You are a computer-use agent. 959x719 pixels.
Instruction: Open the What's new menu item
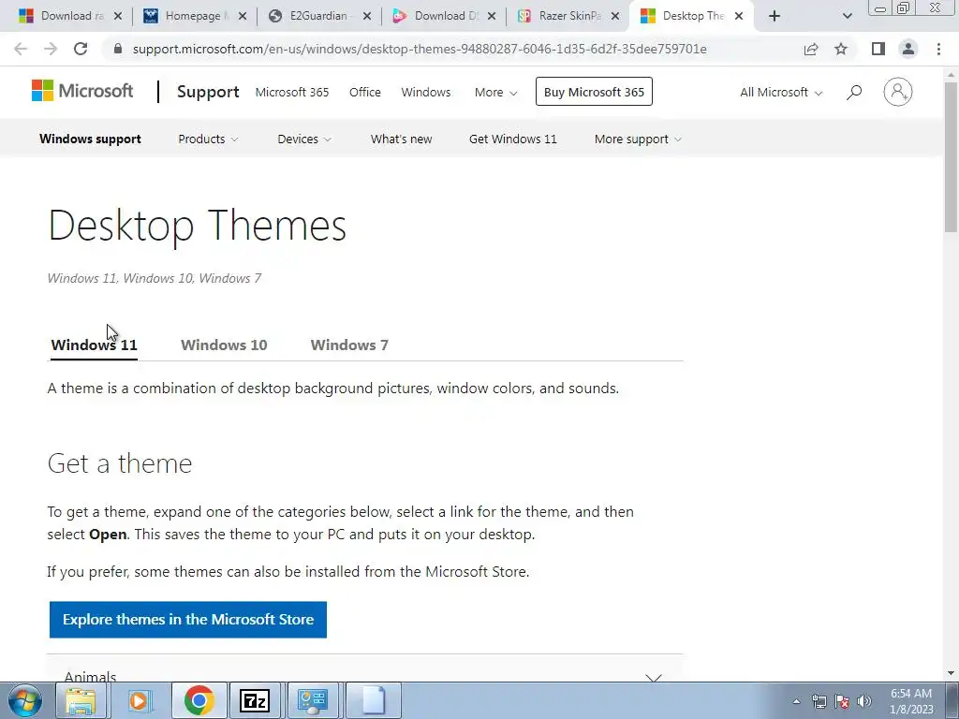click(x=401, y=139)
